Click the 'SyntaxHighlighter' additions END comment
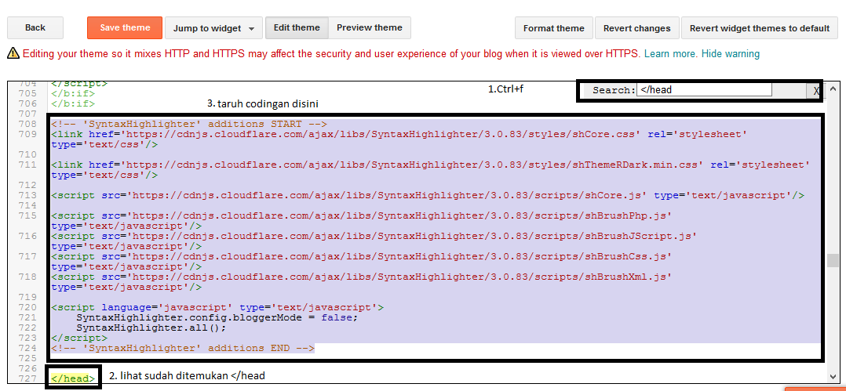846x391 pixels. tap(183, 349)
